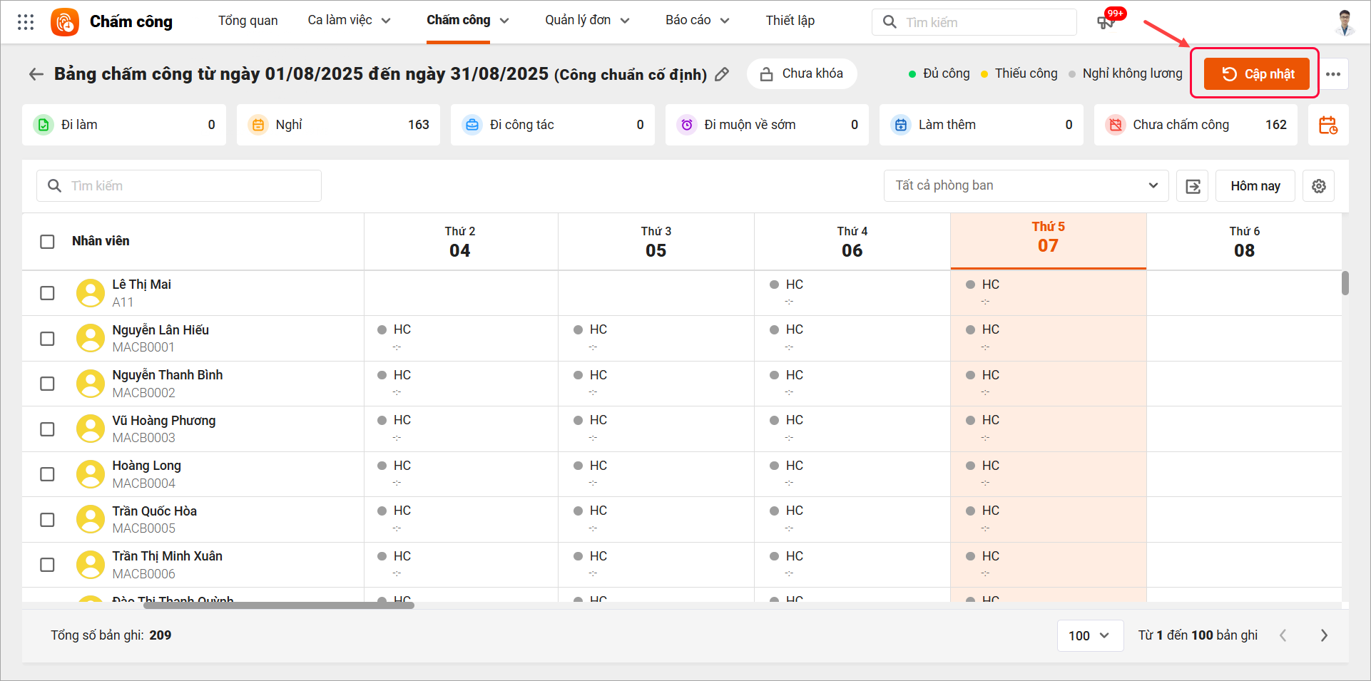Open table settings gear icon

click(1318, 186)
